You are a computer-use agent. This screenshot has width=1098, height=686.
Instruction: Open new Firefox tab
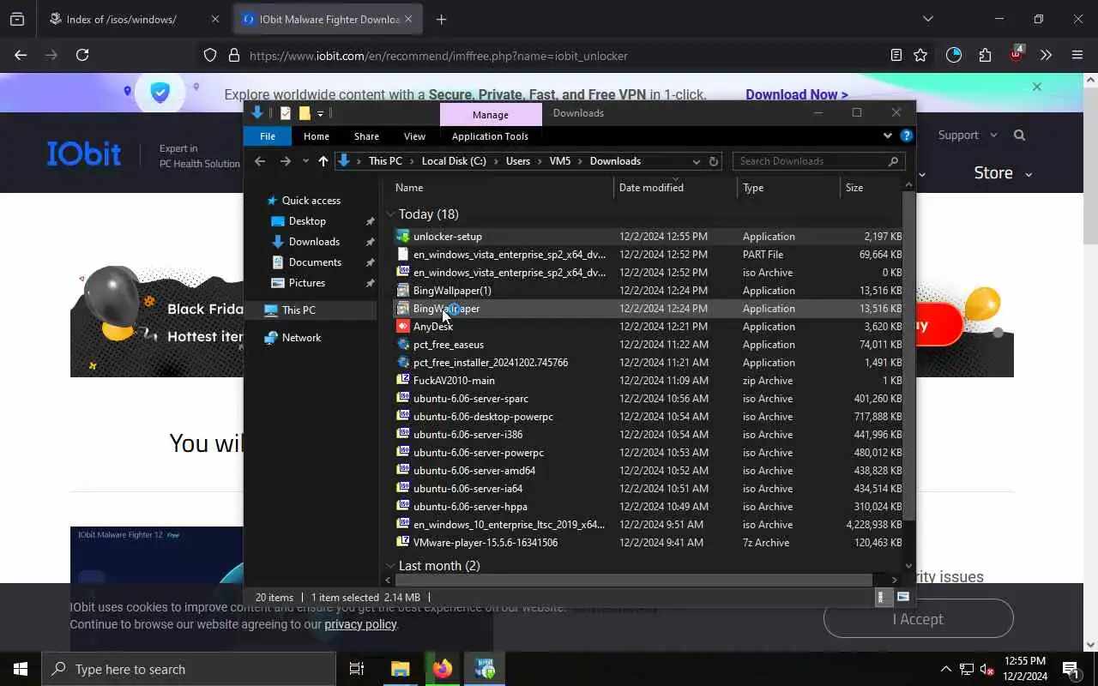pos(441,19)
